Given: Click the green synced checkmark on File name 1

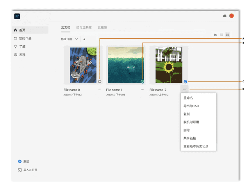Looking at the screenshot, I should tap(143, 82).
